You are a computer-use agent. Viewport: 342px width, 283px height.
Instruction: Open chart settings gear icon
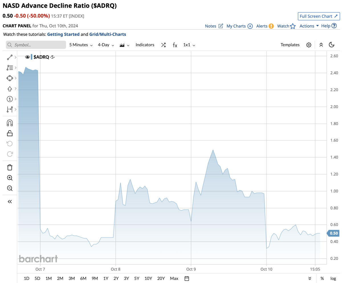pyautogui.click(x=309, y=45)
